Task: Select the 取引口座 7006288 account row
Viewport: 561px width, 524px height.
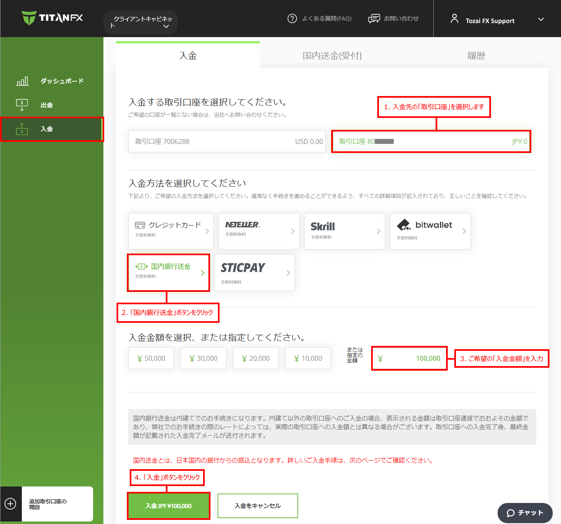Action: point(227,141)
